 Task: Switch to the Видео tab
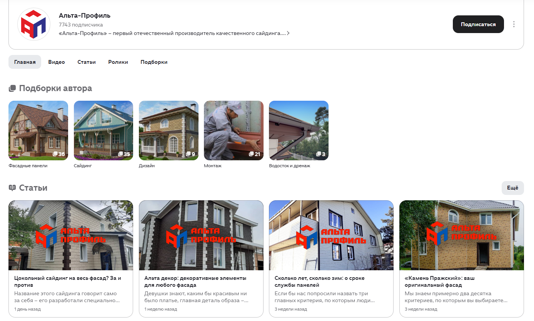click(x=57, y=62)
